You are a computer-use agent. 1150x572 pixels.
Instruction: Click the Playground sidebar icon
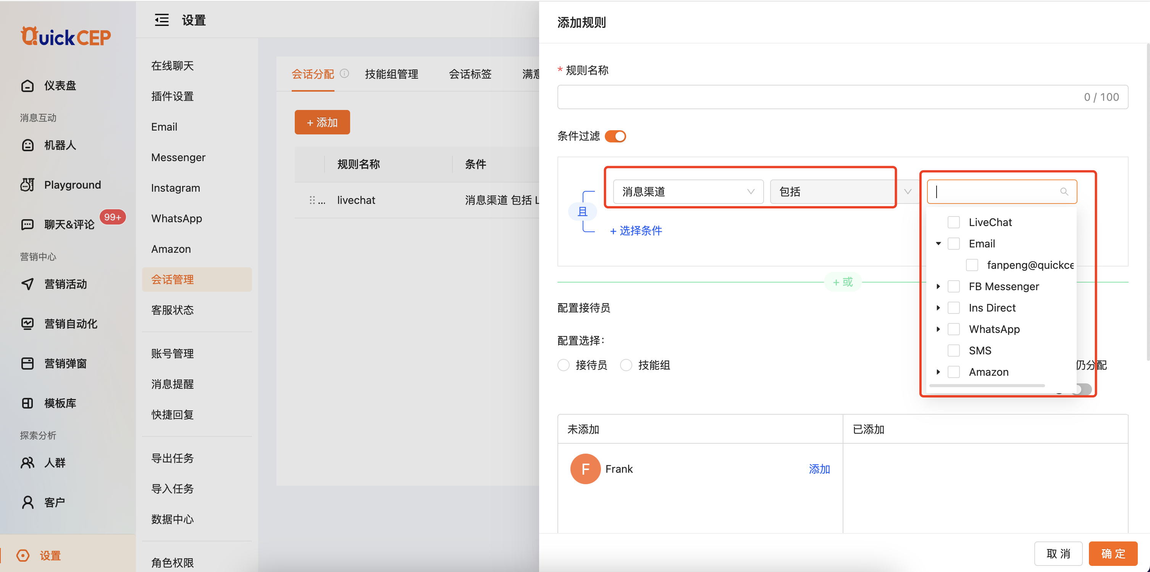(x=27, y=185)
